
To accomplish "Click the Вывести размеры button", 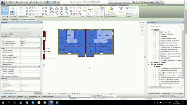I will (29, 20).
